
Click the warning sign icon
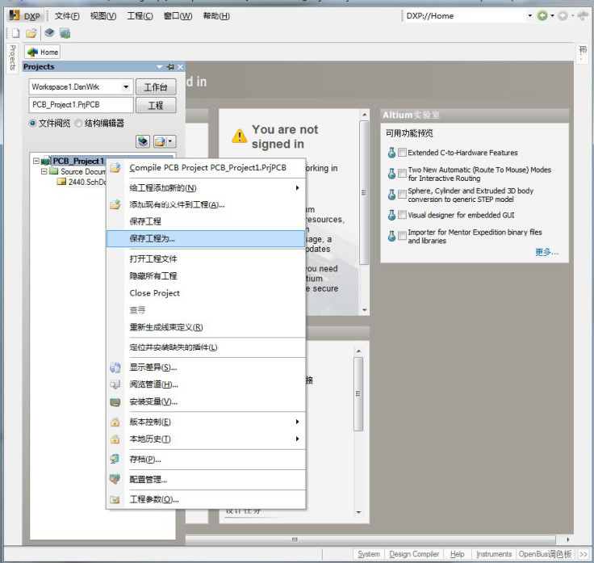pyautogui.click(x=240, y=136)
